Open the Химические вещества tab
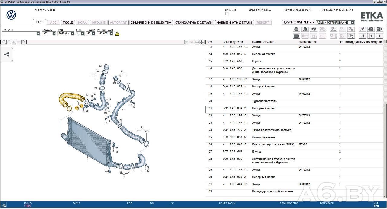The height and width of the screenshot is (209, 387). pos(151,22)
